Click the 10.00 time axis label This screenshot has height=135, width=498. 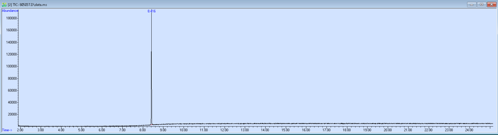(x=183, y=130)
